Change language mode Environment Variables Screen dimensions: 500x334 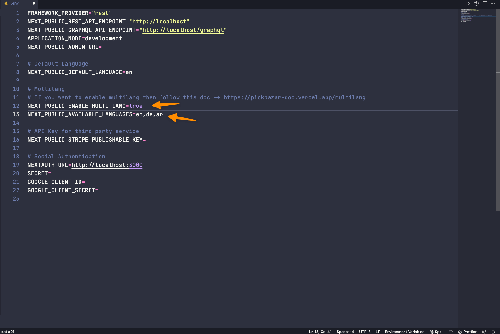(x=405, y=332)
